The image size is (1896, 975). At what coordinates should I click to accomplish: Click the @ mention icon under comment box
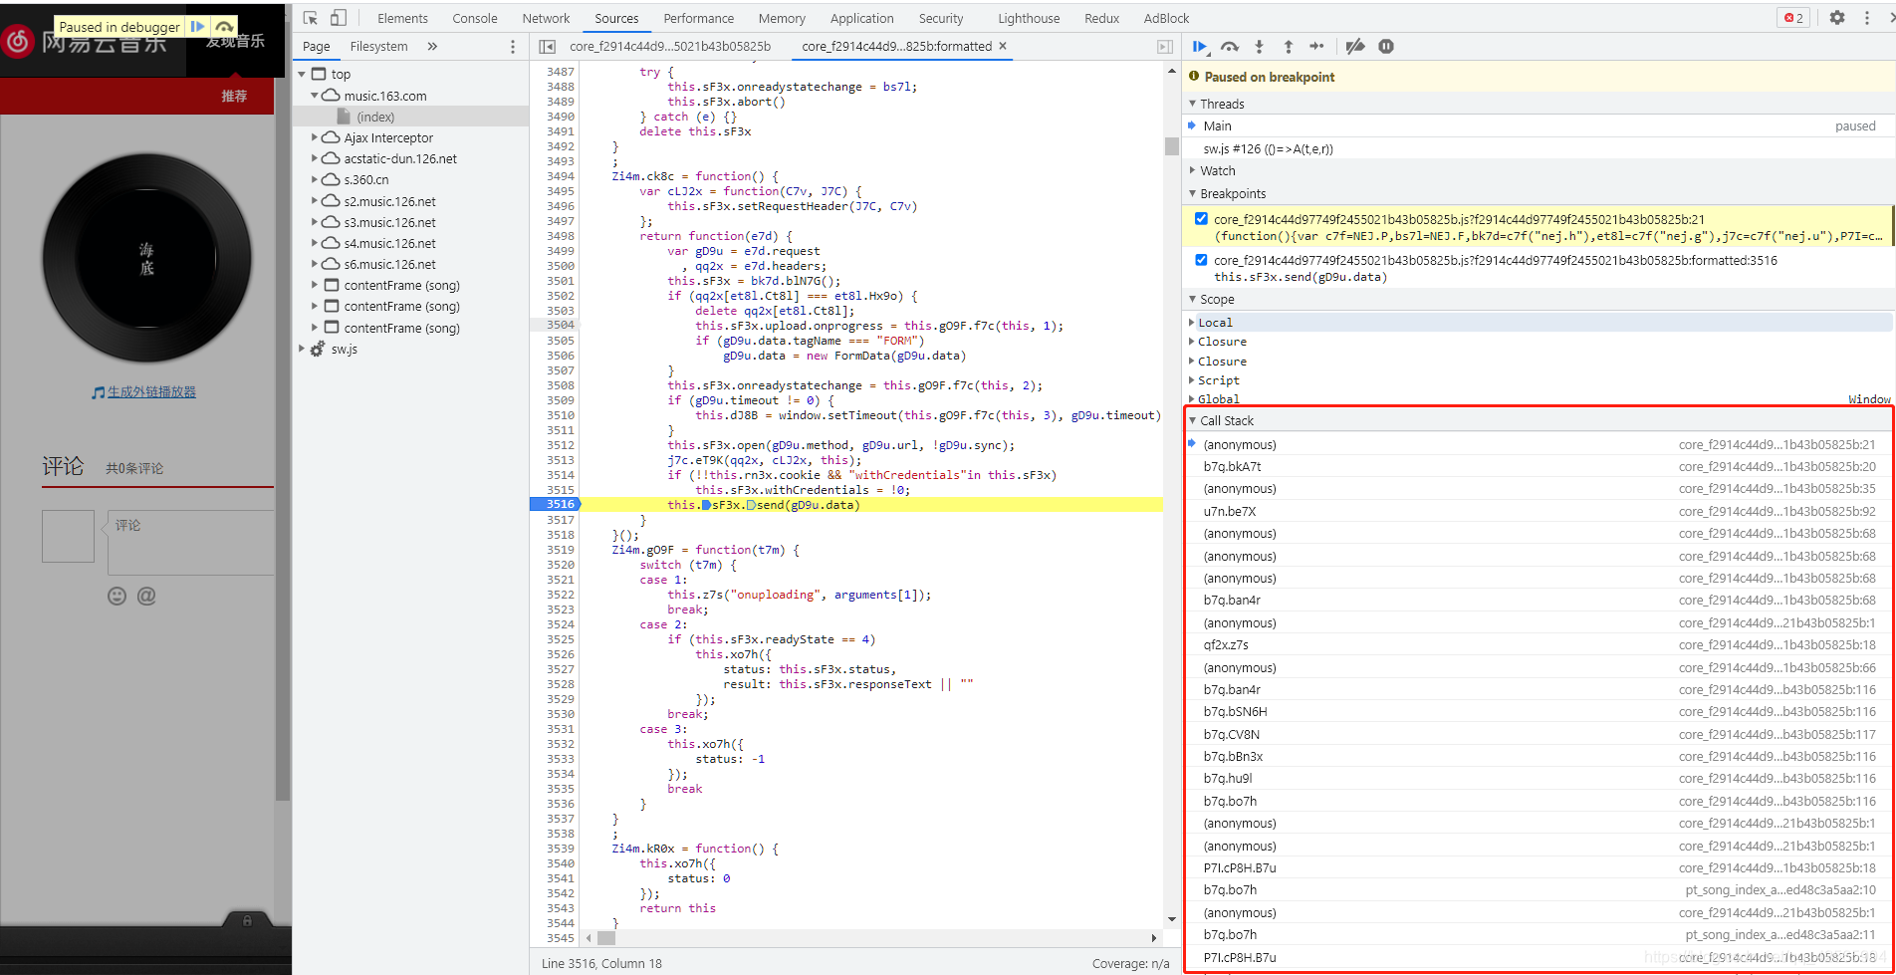(x=146, y=596)
